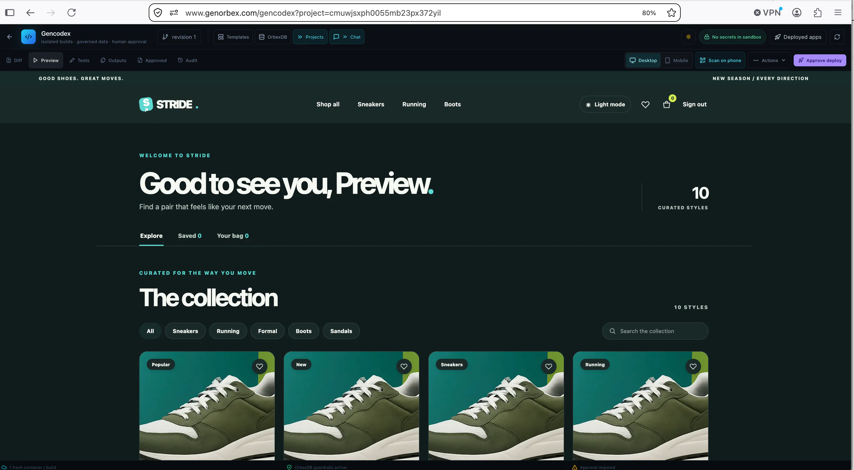Filter collection by Boots chip
Image resolution: width=854 pixels, height=470 pixels.
(x=304, y=331)
